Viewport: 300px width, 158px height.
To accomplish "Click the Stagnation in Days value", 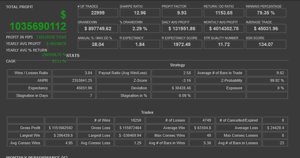I will [x=74, y=95].
